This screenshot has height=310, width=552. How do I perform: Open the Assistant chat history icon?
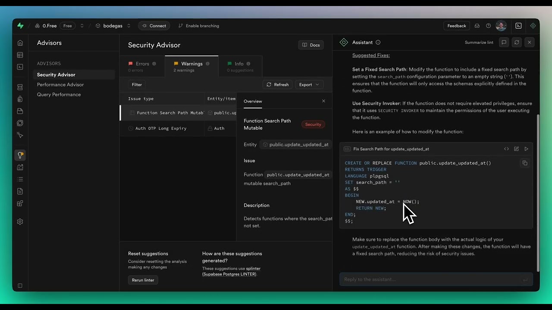click(504, 42)
